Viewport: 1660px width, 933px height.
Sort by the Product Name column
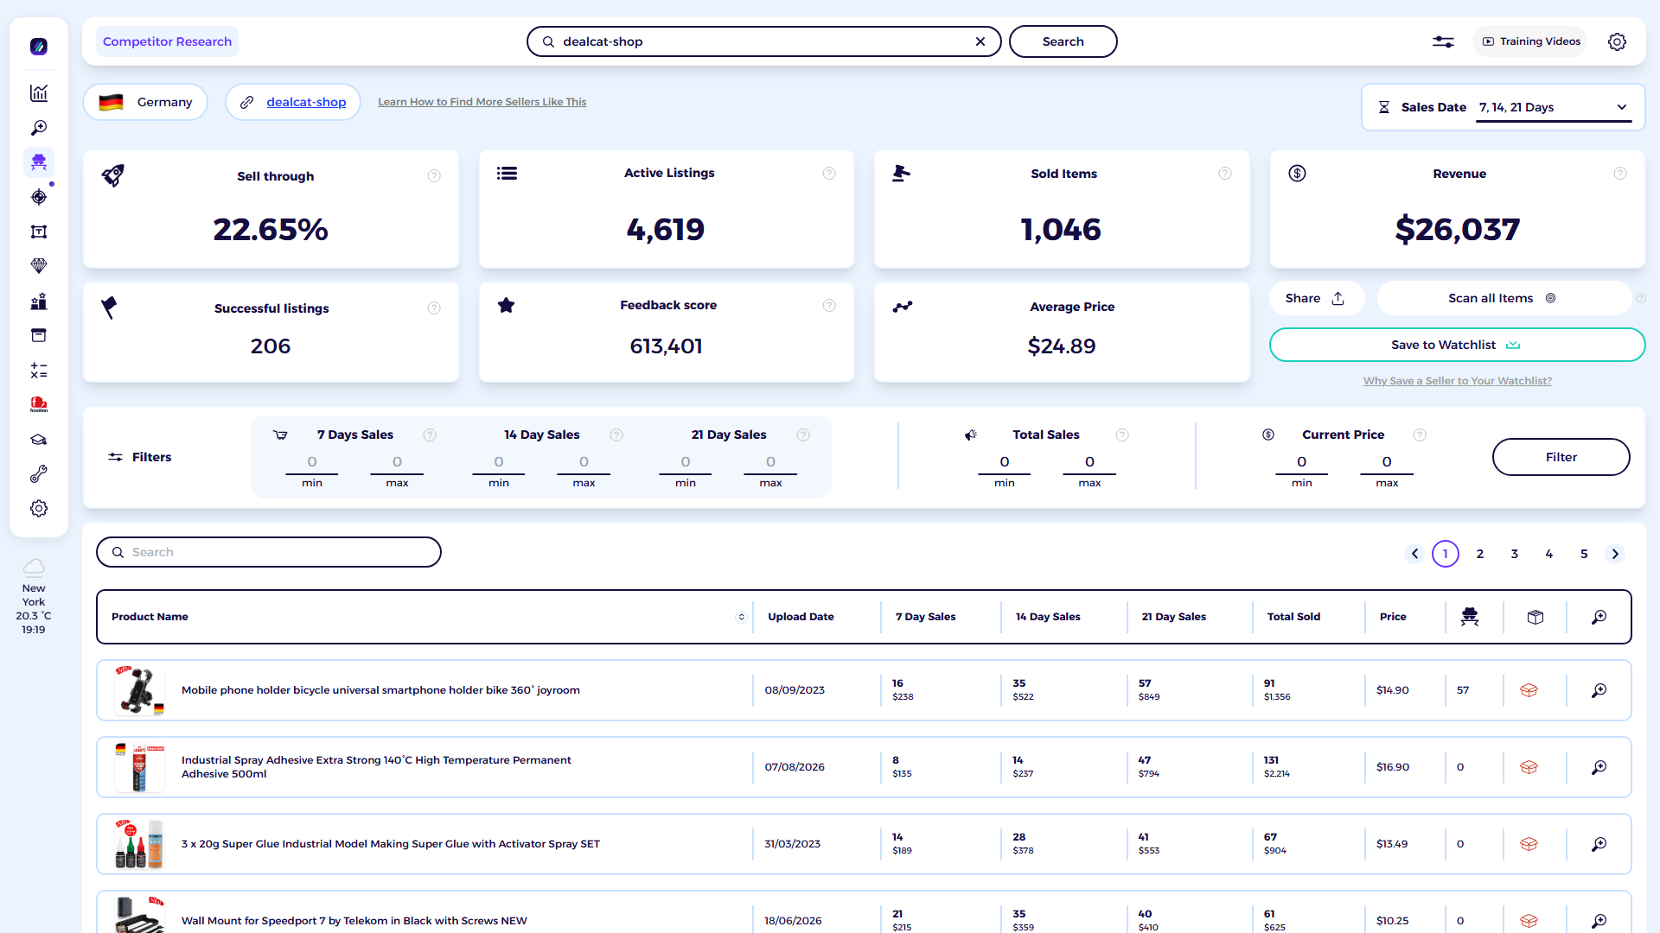tap(741, 617)
